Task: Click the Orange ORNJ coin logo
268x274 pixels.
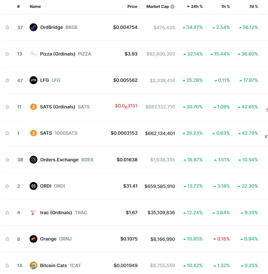Action: coord(33,239)
